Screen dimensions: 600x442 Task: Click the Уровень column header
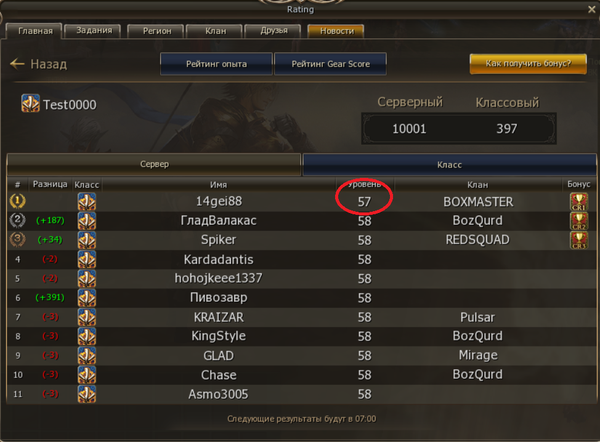(364, 184)
